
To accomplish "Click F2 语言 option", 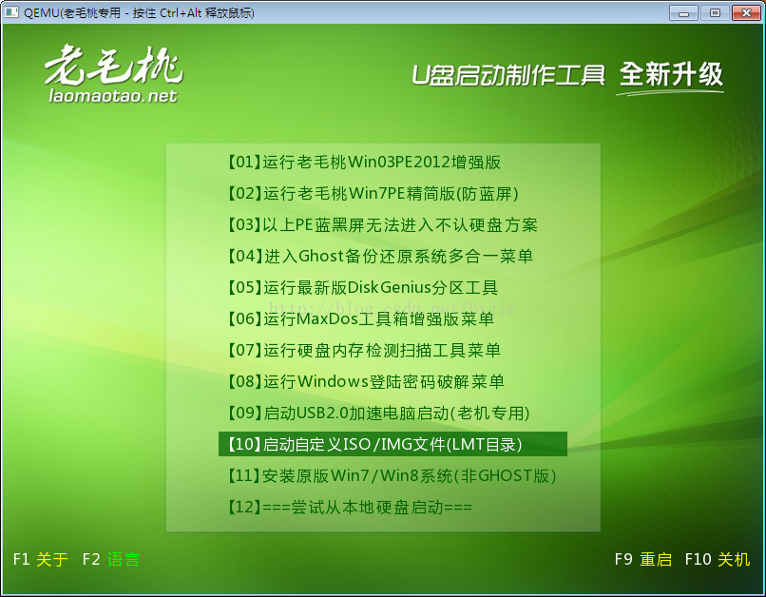I will 111,559.
